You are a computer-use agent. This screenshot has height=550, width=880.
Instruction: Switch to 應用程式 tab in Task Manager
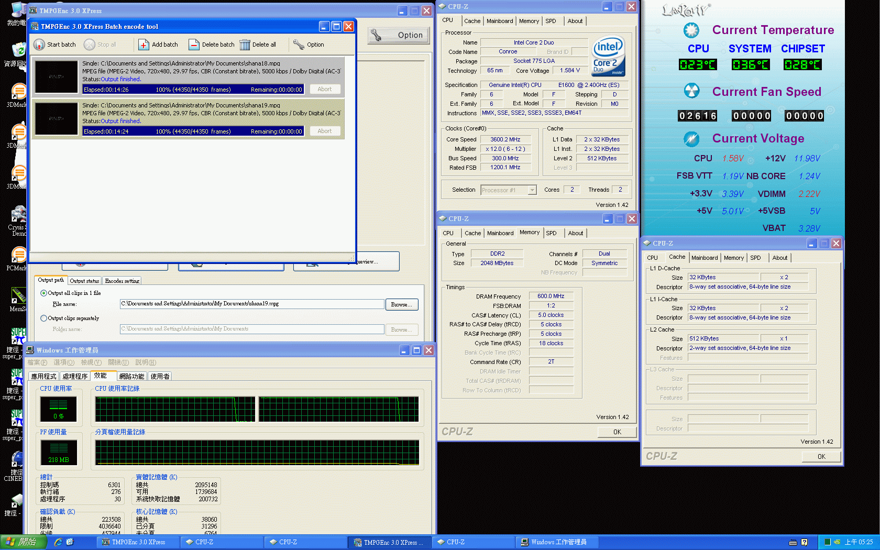(x=43, y=377)
